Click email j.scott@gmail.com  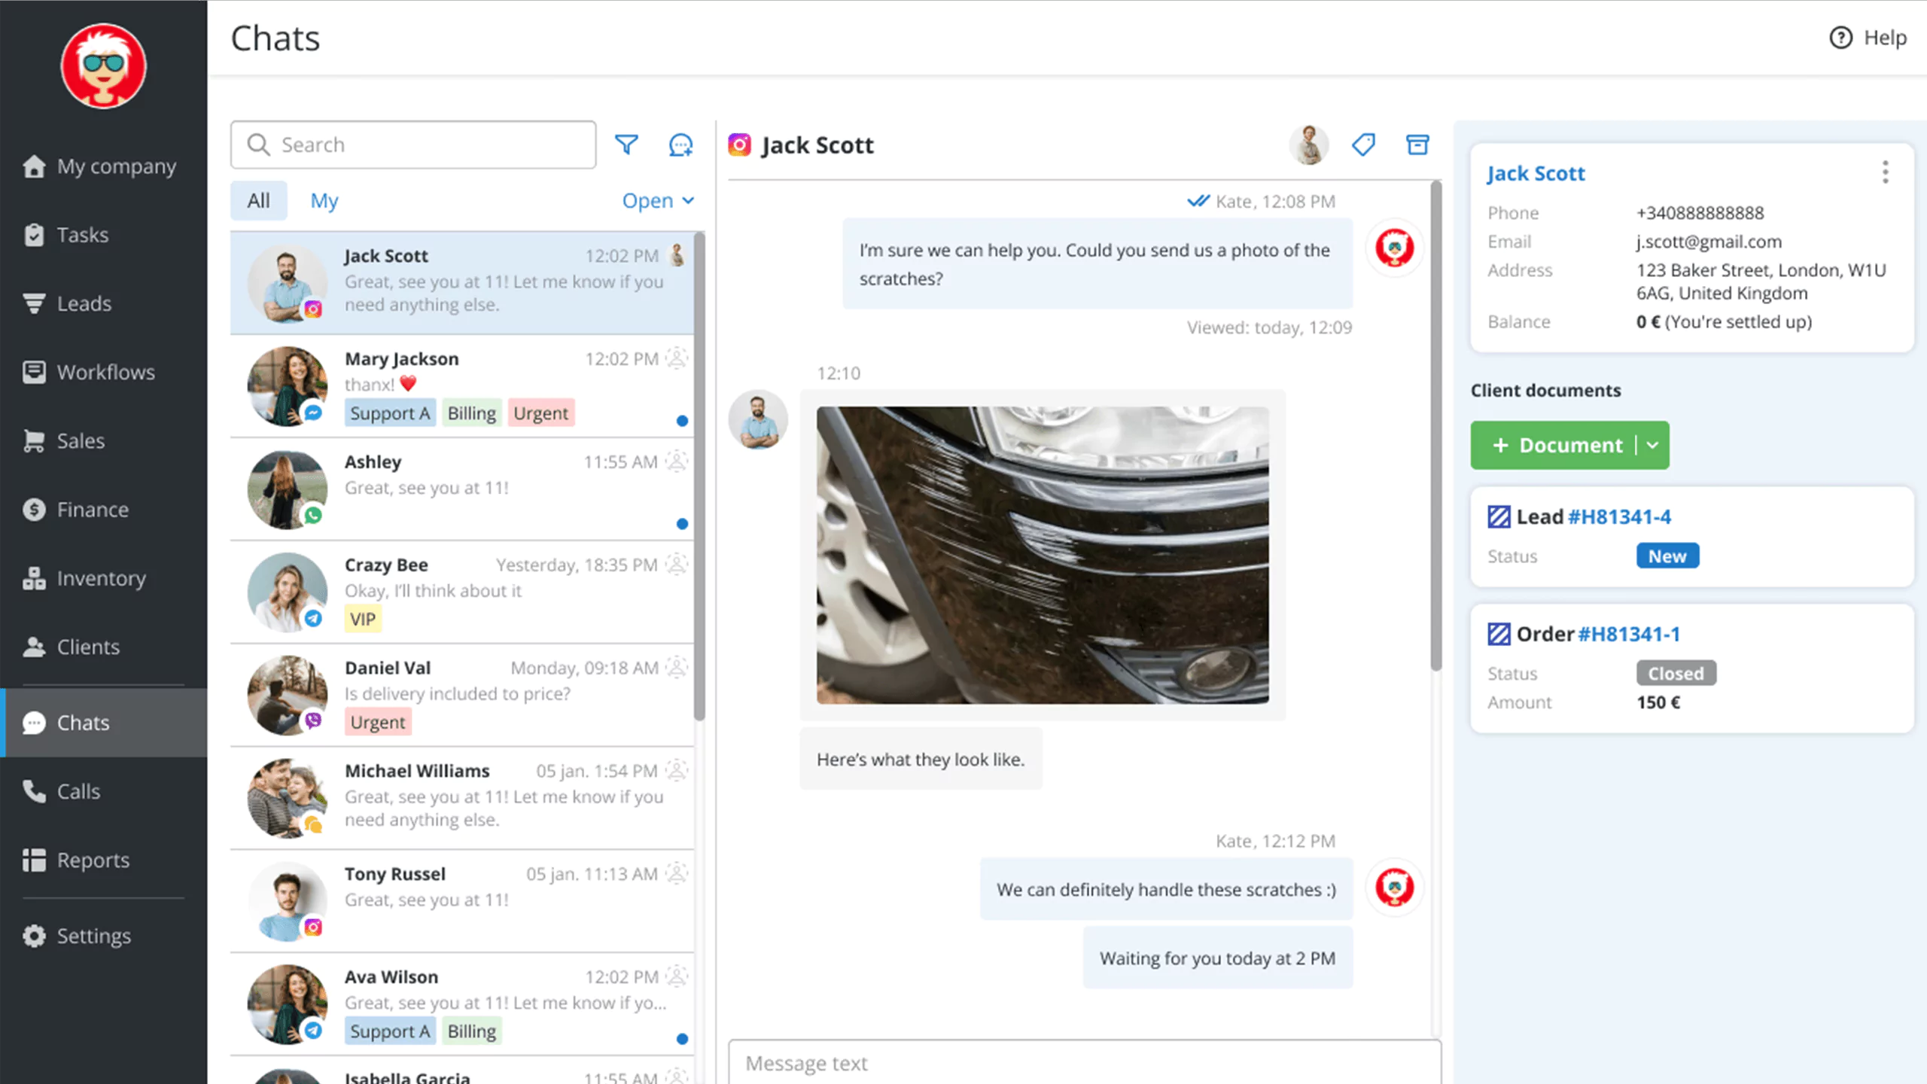pyautogui.click(x=1709, y=242)
